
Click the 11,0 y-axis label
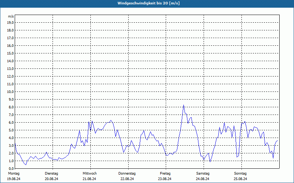(x=10, y=84)
